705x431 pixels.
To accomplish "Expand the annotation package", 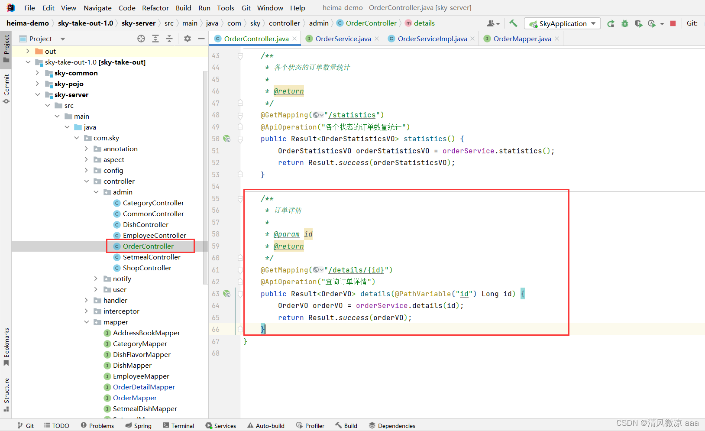I will coord(86,149).
